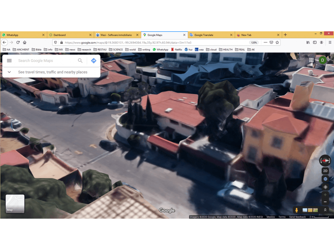Reset the 120% zoom indicator

pos(254,43)
